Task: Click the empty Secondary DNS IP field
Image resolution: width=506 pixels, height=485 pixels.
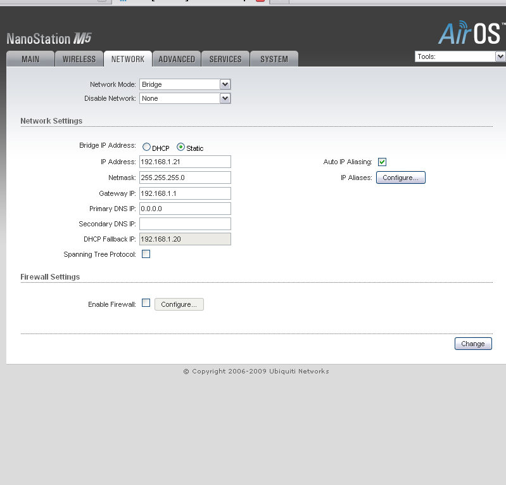Action: tap(185, 224)
